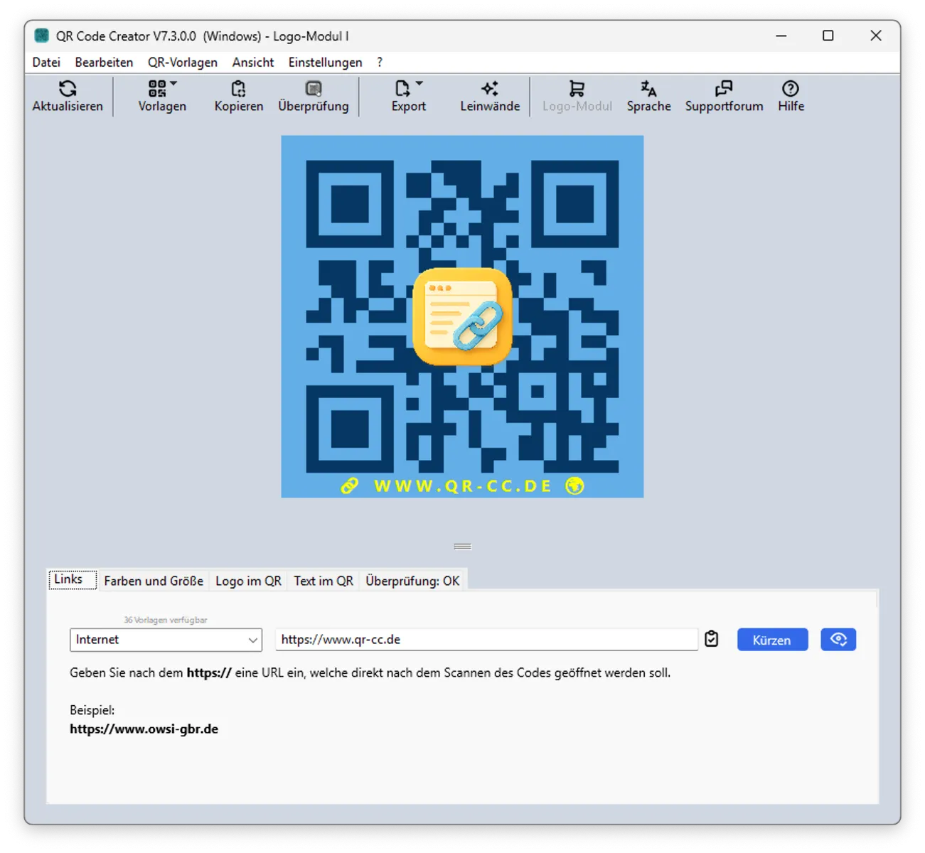Switch to the Links tab
The width and height of the screenshot is (925, 853).
click(x=71, y=579)
